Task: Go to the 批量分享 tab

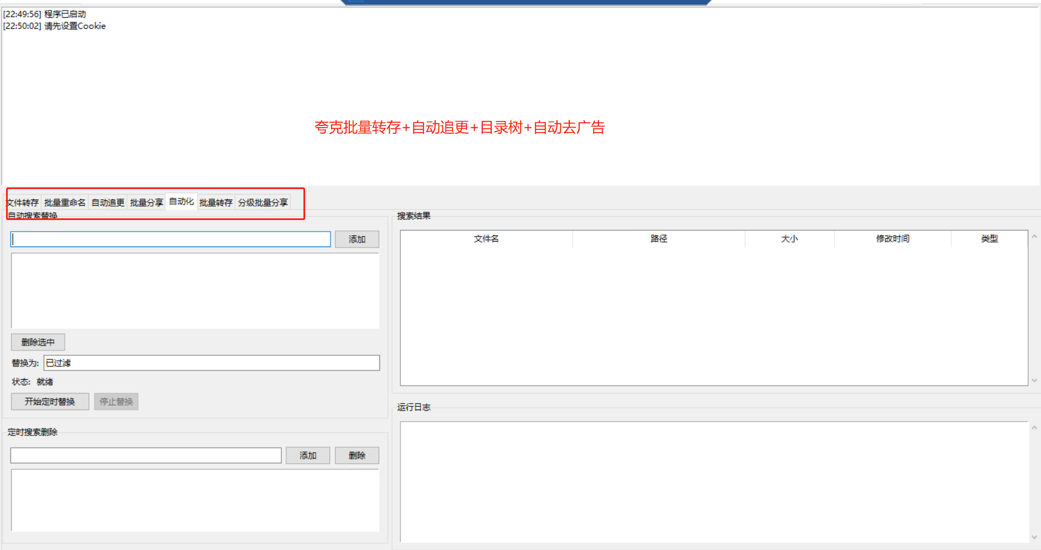Action: point(147,202)
